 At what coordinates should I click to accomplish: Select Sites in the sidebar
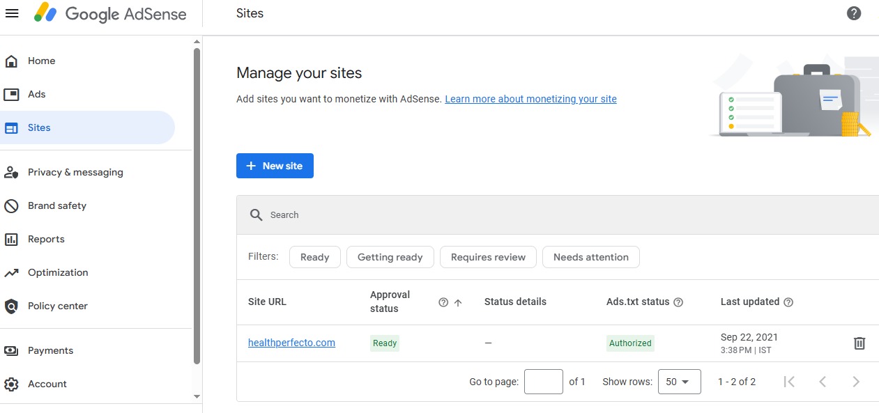pos(87,128)
